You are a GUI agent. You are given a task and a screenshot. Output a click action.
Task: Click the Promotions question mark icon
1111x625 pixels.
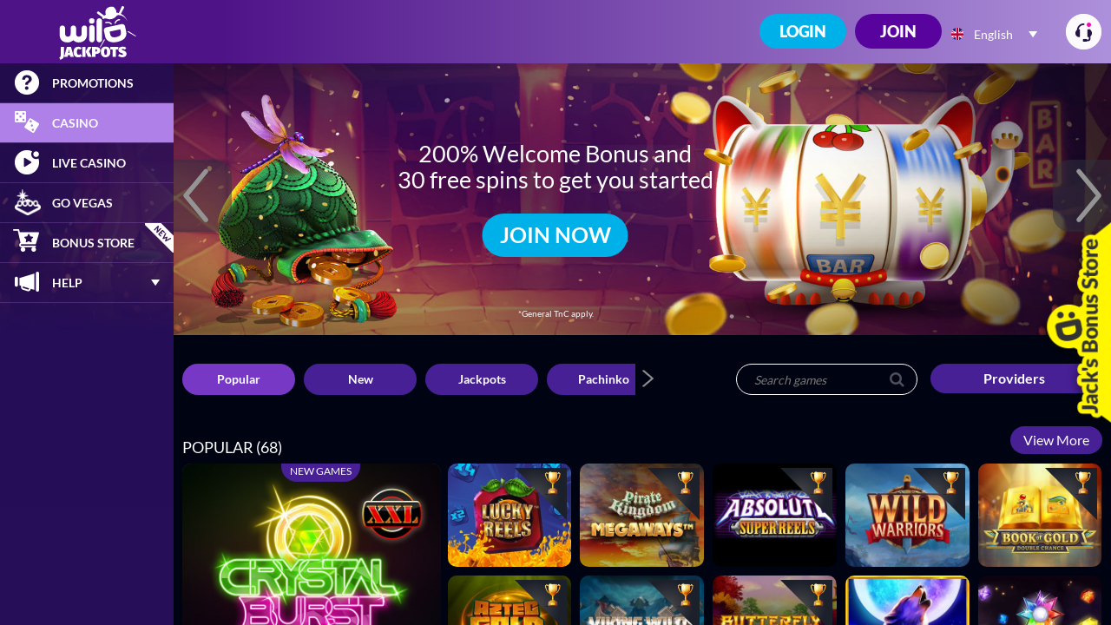pyautogui.click(x=27, y=82)
